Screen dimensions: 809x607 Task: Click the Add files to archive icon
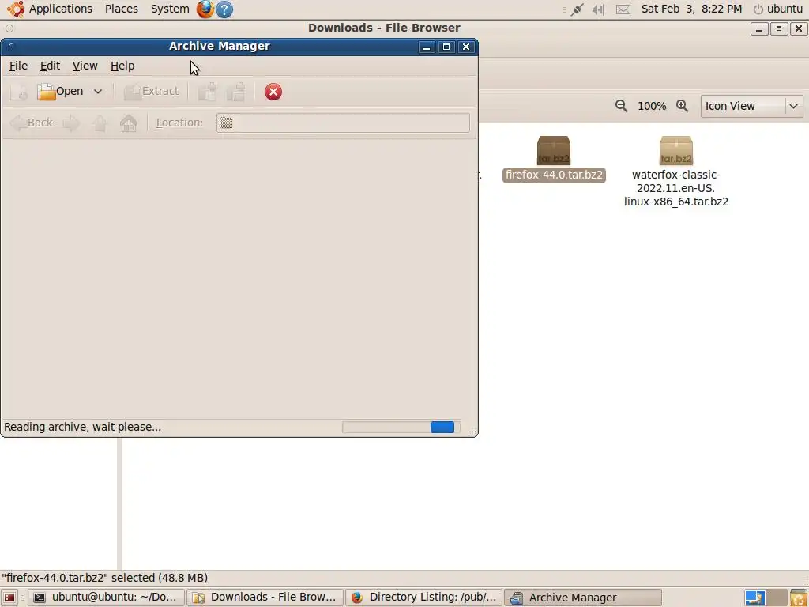(x=208, y=92)
